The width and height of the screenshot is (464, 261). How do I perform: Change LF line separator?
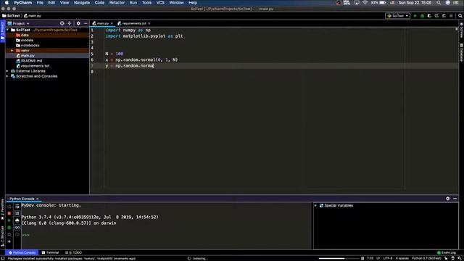click(x=378, y=258)
